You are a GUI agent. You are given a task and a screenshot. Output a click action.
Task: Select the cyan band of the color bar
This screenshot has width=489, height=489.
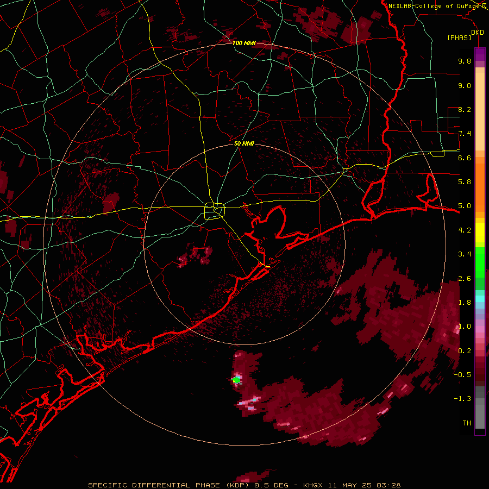click(x=480, y=299)
